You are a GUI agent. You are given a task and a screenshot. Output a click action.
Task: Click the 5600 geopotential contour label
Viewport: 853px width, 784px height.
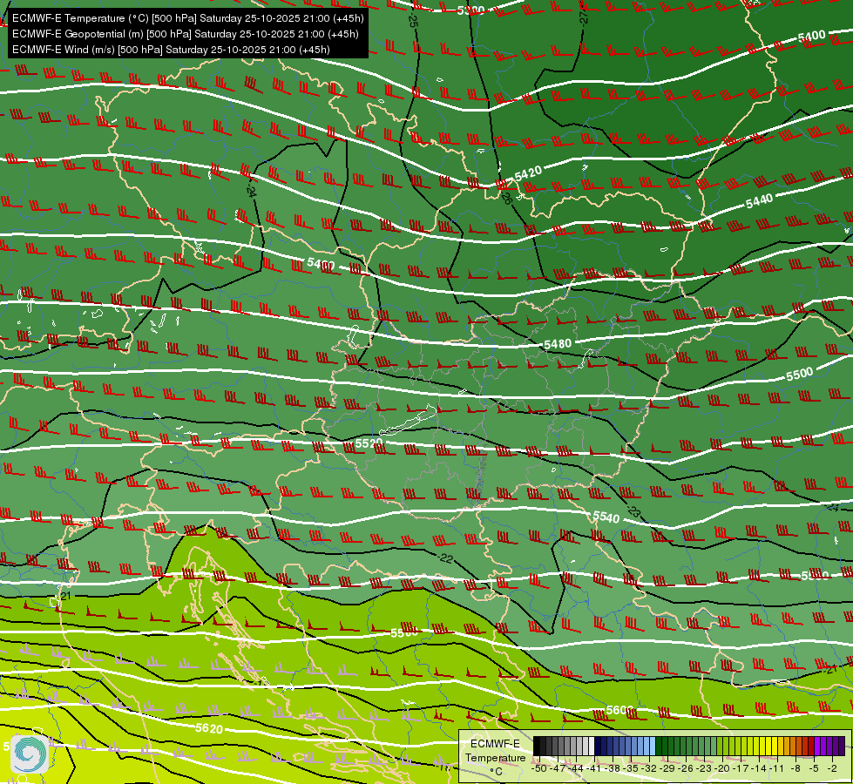pos(619,710)
